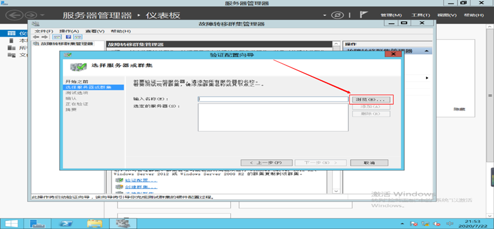Click the selected servers (选定的服务器) list box

(x=273, y=118)
